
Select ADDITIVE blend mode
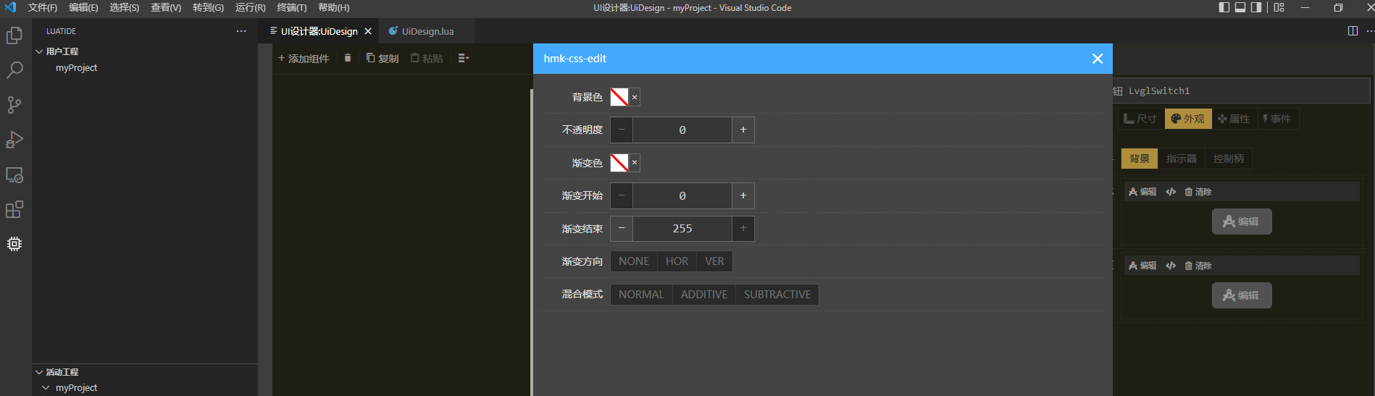(x=704, y=295)
